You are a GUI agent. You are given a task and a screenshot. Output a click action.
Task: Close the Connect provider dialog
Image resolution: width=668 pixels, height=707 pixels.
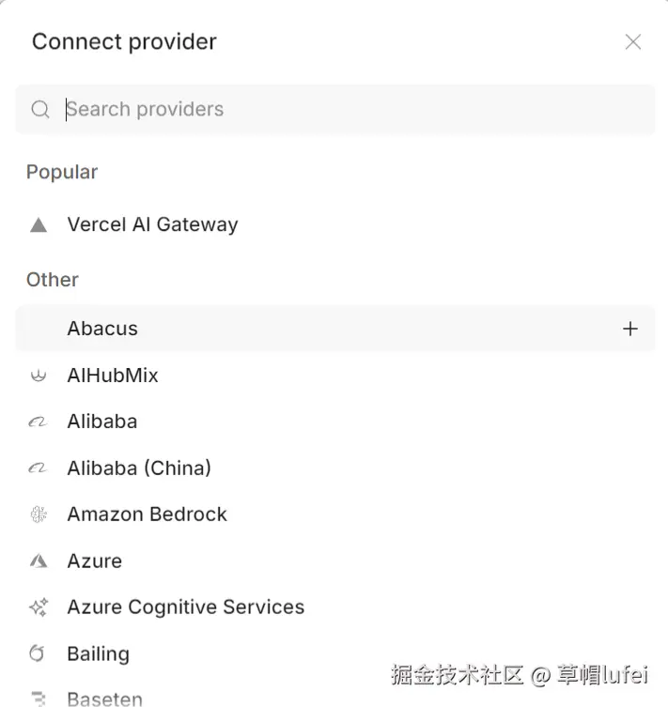633,42
